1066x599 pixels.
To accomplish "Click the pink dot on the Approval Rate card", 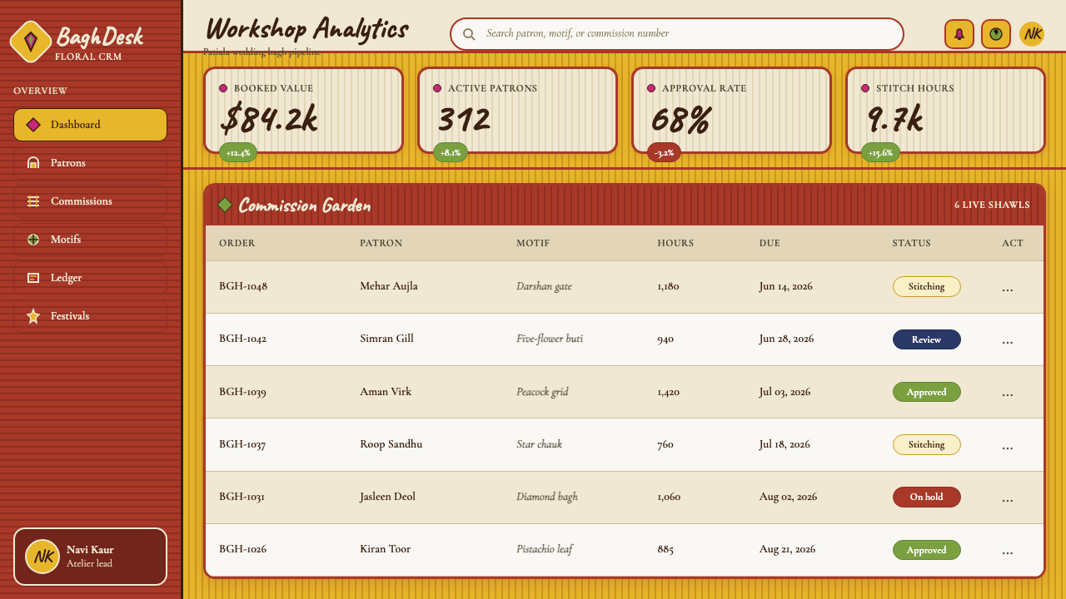I will click(x=651, y=88).
